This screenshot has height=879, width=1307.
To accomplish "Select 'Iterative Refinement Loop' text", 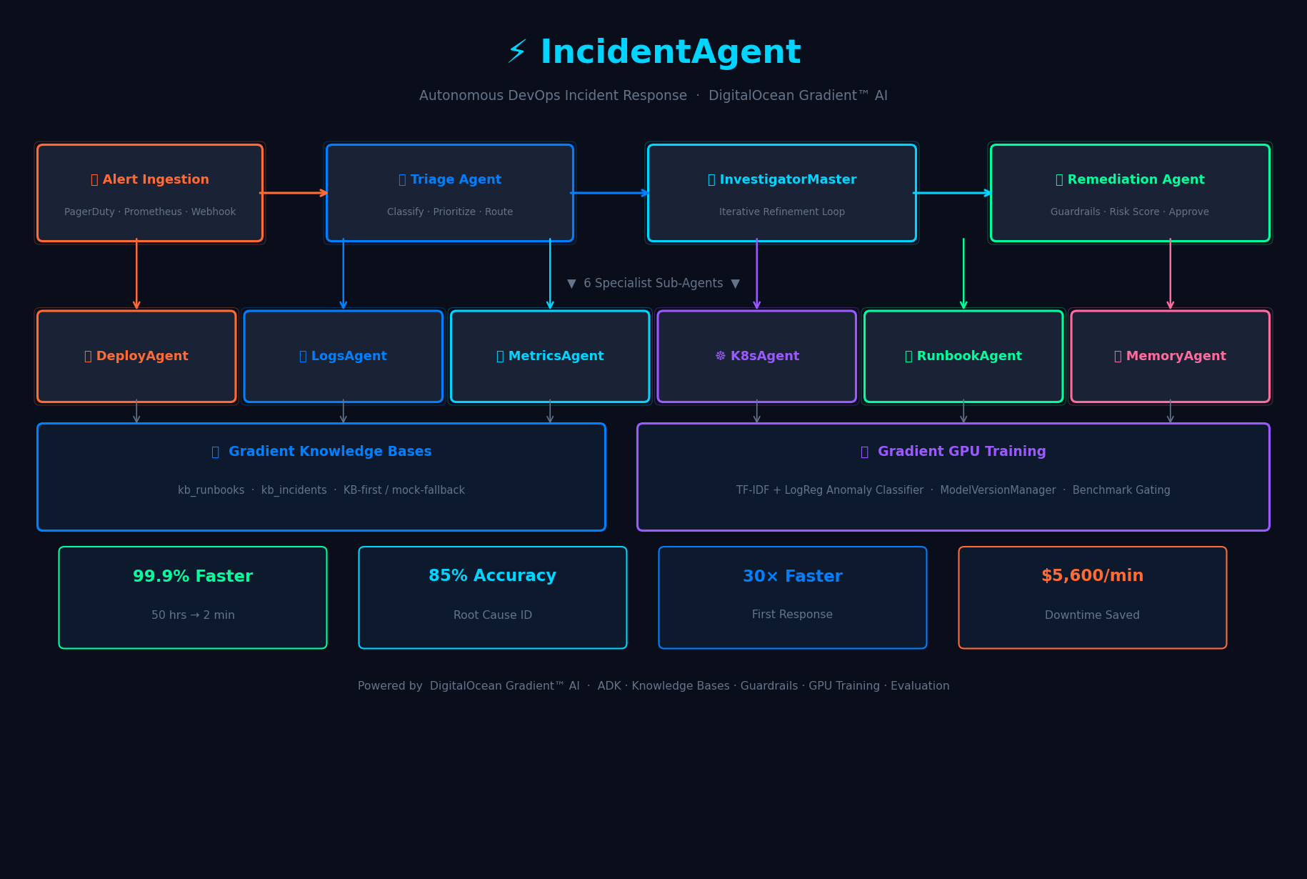I will coord(782,212).
